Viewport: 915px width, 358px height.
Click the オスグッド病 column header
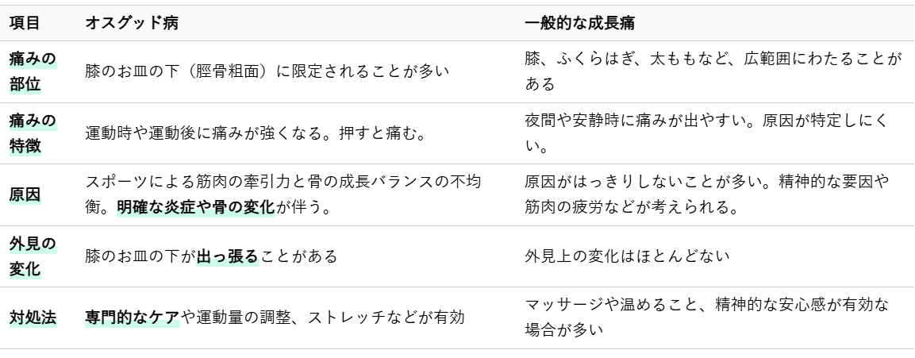pos(131,24)
